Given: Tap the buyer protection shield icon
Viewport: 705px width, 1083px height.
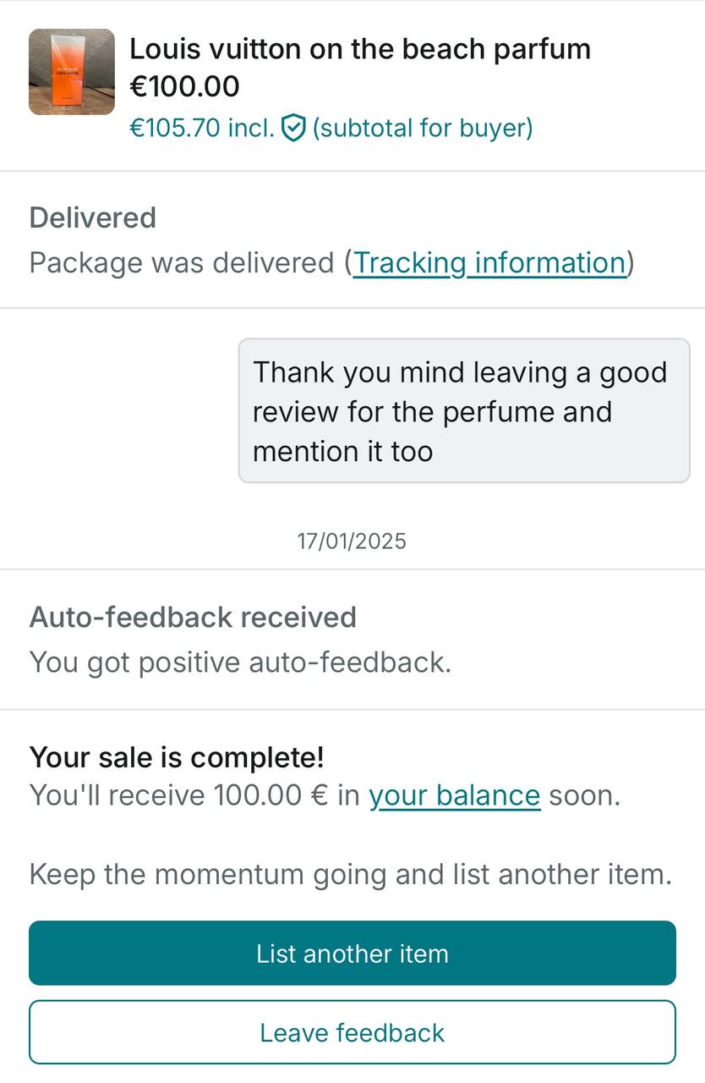Looking at the screenshot, I should tap(292, 129).
